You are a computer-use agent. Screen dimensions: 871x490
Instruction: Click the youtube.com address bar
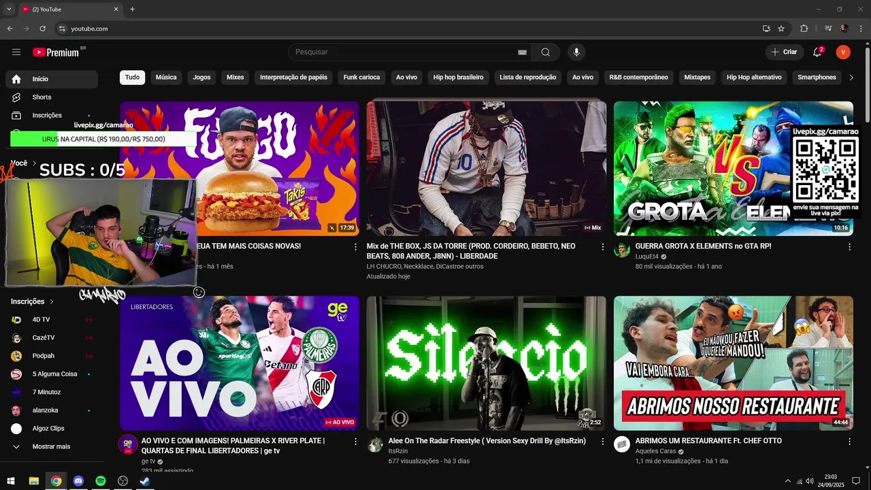(x=408, y=29)
